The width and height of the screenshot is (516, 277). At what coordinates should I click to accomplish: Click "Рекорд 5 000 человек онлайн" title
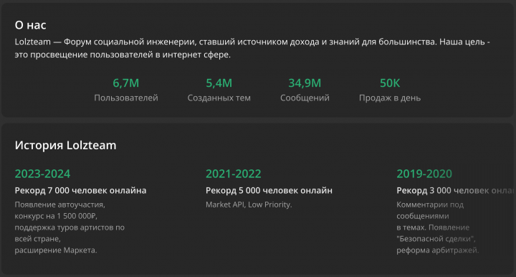click(269, 190)
